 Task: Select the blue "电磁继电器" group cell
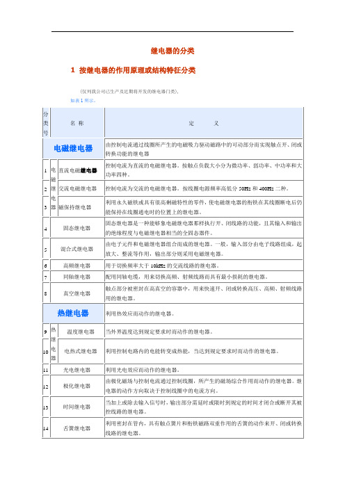point(73,149)
